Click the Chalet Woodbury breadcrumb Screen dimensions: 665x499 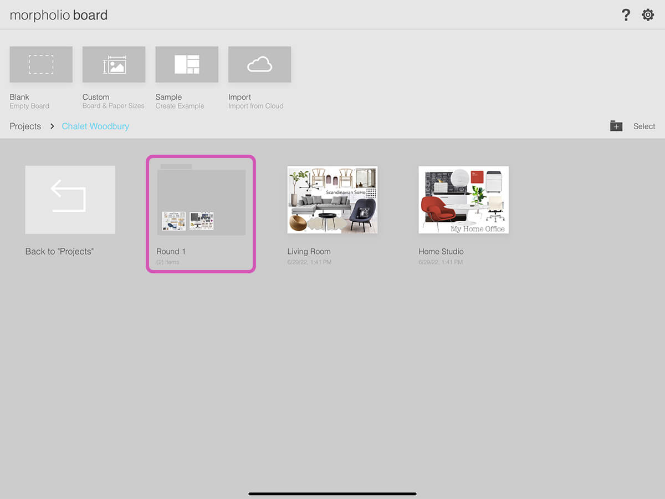point(95,126)
